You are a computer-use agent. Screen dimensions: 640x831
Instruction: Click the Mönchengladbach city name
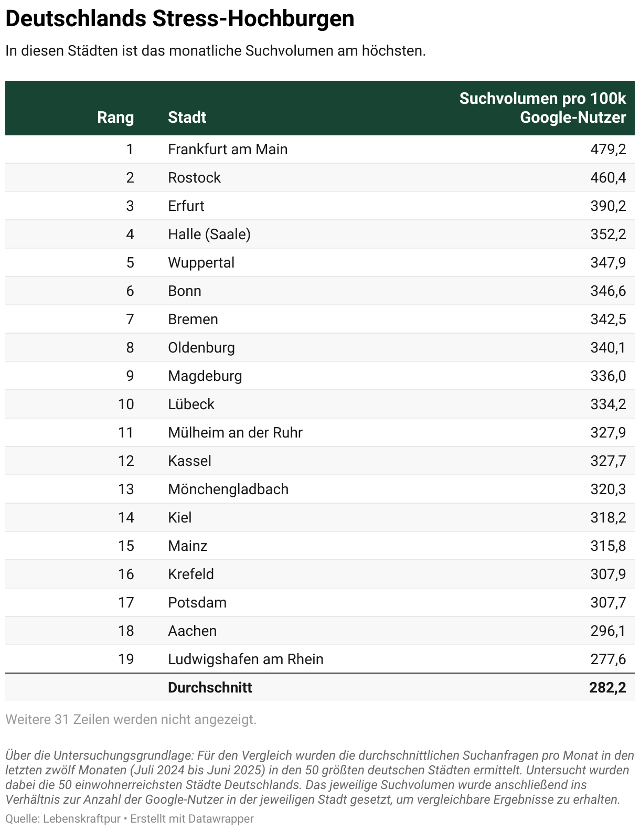(228, 489)
